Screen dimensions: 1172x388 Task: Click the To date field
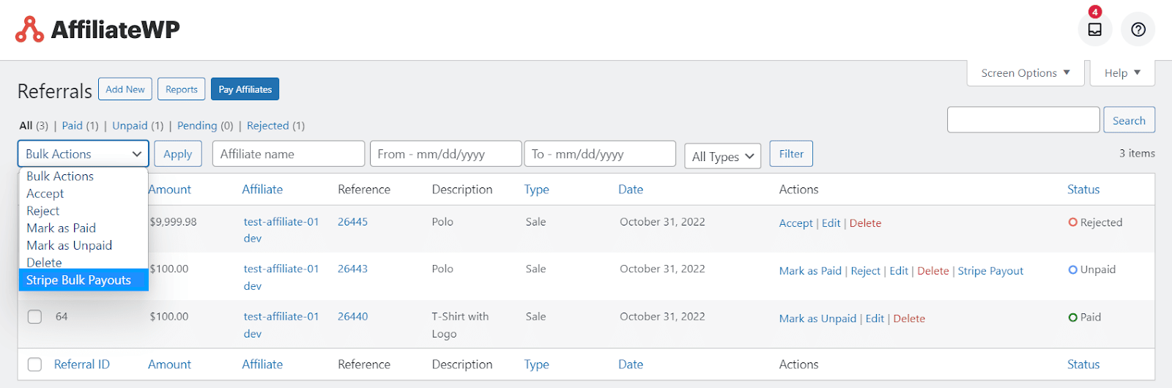pyautogui.click(x=600, y=154)
